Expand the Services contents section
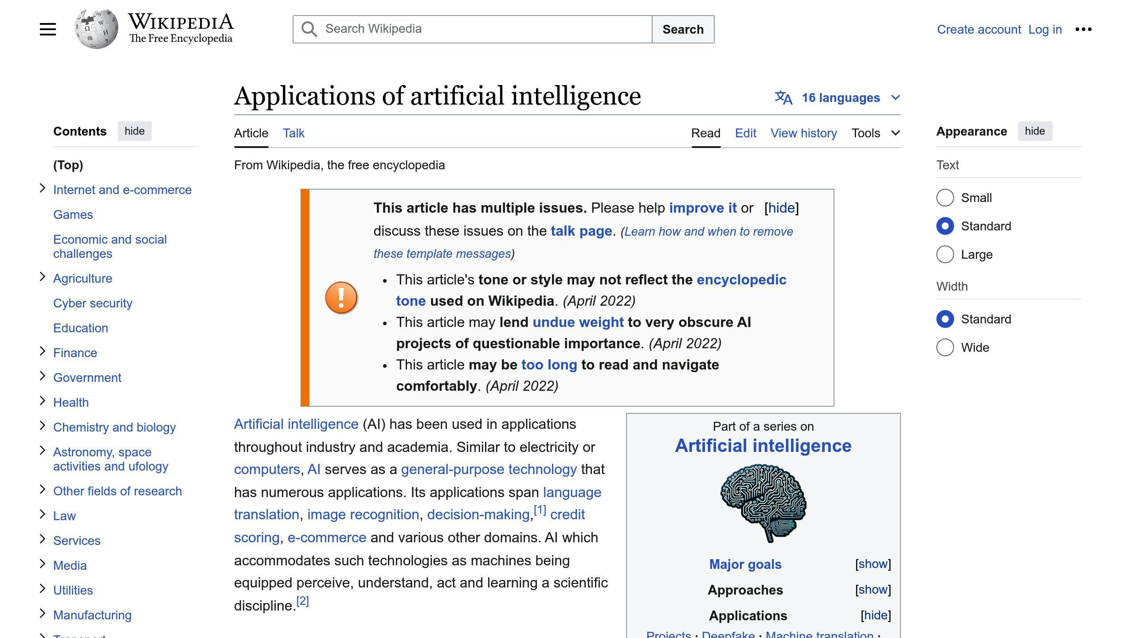Viewport: 1135px width, 638px height. pos(43,539)
